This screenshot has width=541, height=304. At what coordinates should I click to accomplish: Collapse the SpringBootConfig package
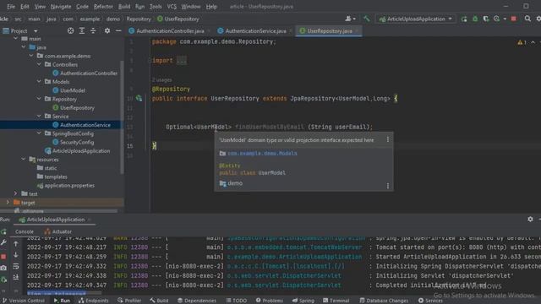pos(39,133)
